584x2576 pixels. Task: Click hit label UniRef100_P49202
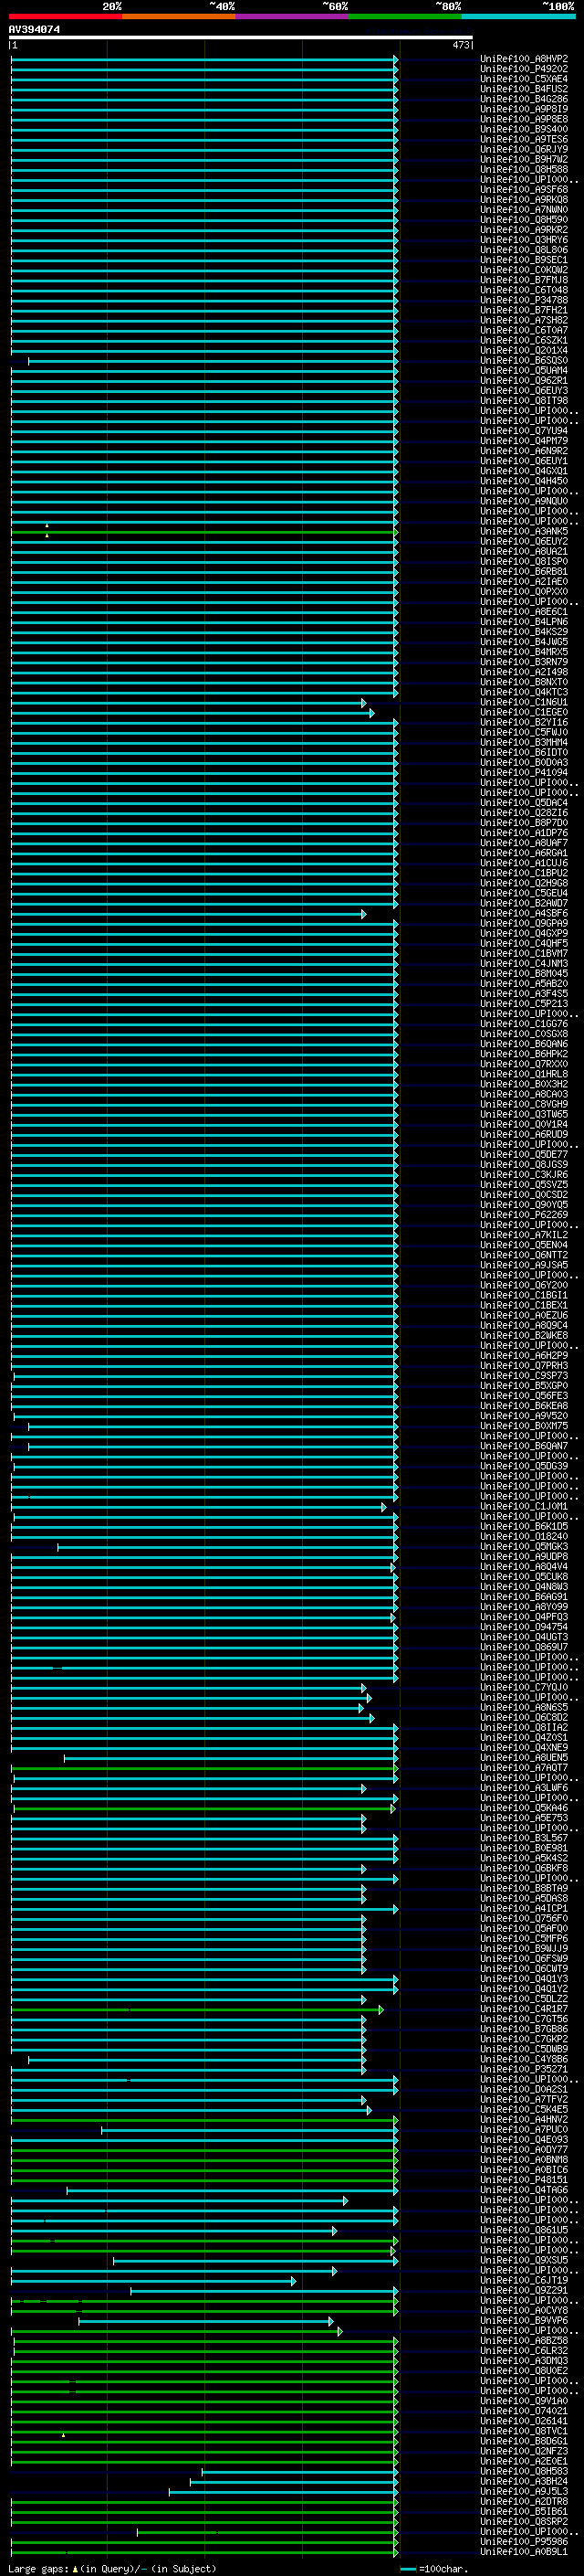[x=524, y=69]
